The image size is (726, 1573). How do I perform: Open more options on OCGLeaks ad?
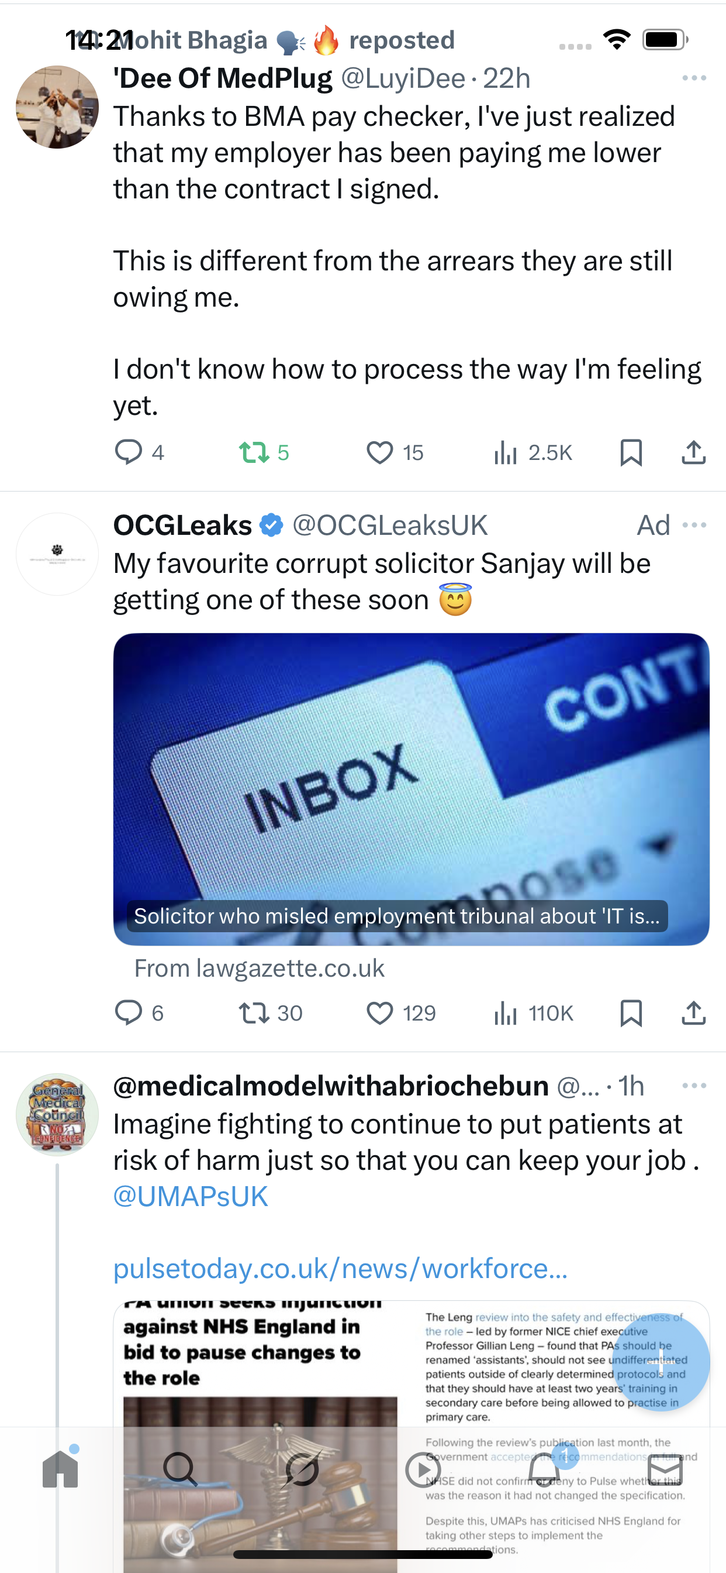click(x=694, y=525)
